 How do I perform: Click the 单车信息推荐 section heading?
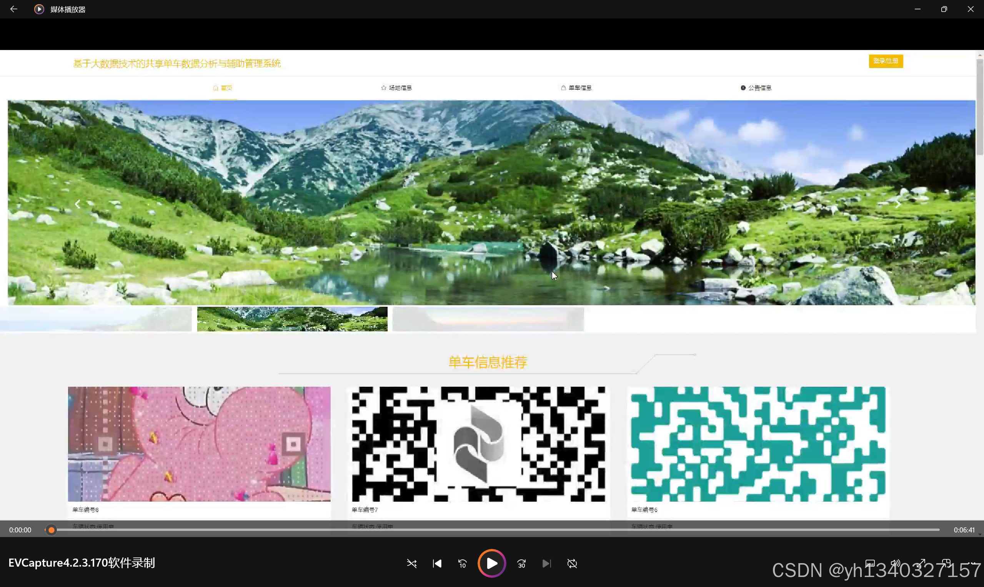[488, 363]
